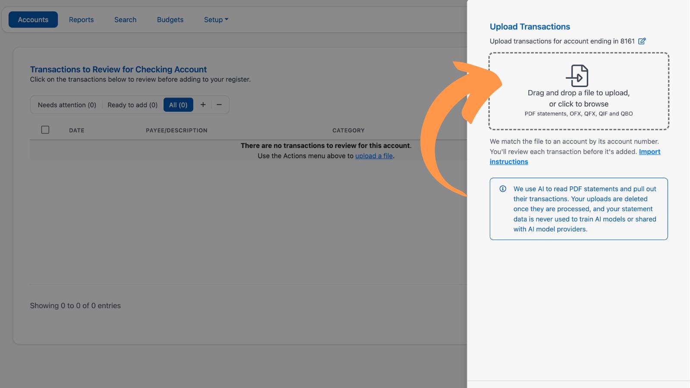Toggle the select-all checkbox in the table header
Viewport: 690px width, 388px height.
[45, 130]
